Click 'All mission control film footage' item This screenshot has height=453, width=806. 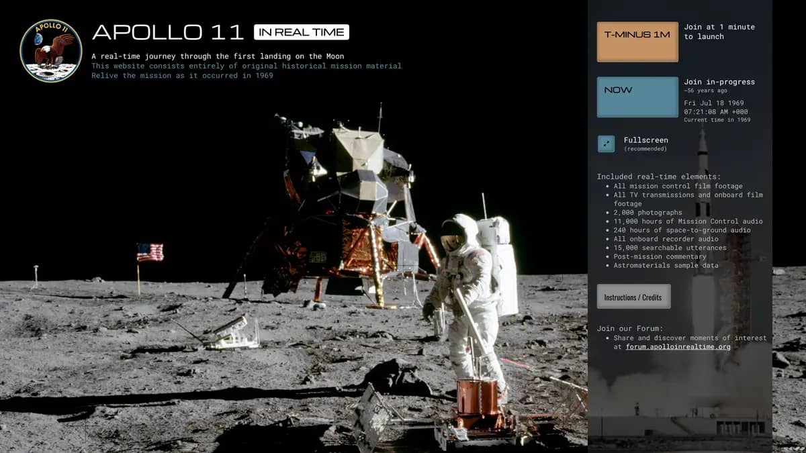point(678,186)
